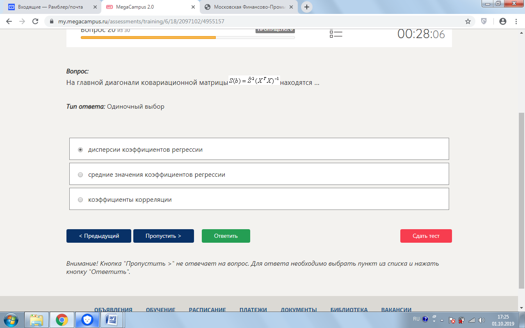Show hidden tray icons arrow

coord(442,320)
